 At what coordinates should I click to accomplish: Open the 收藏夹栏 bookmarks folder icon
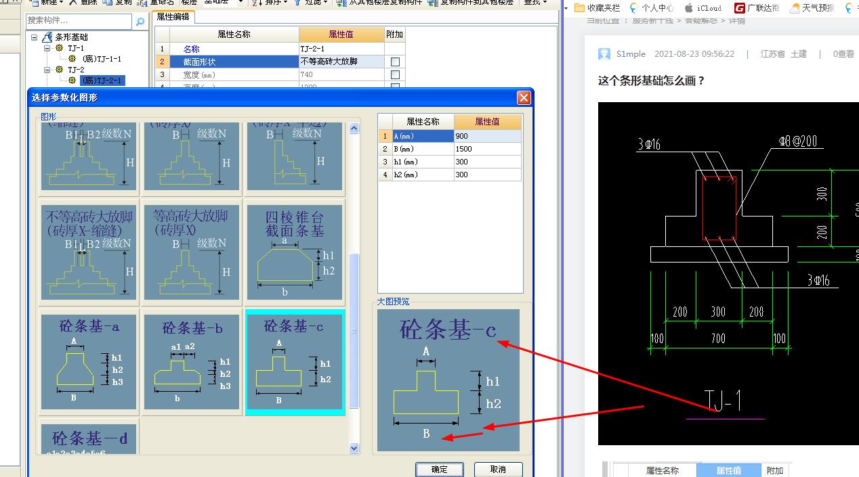pyautogui.click(x=579, y=8)
